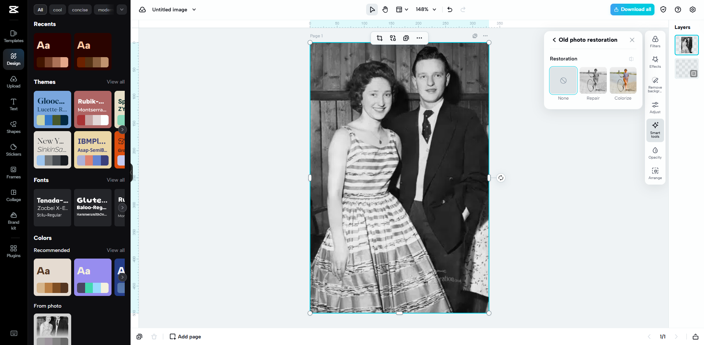Screen dimensions: 704x345
Task: Open the Filters panel
Action: point(655,42)
